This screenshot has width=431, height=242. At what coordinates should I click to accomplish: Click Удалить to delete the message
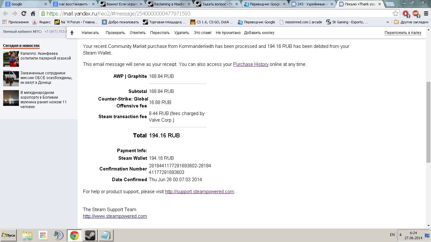[182, 33]
